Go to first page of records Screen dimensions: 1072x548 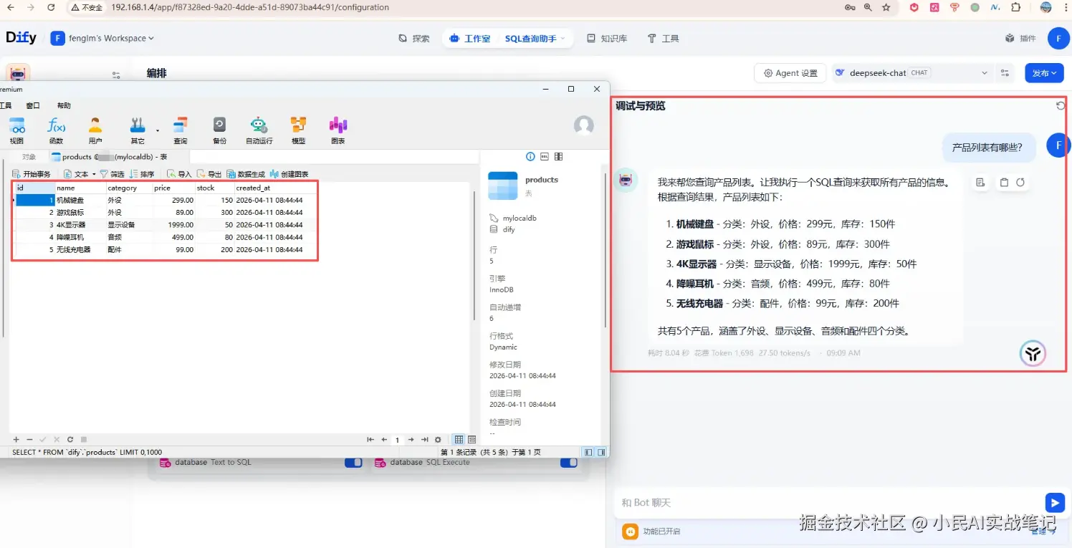coord(370,439)
